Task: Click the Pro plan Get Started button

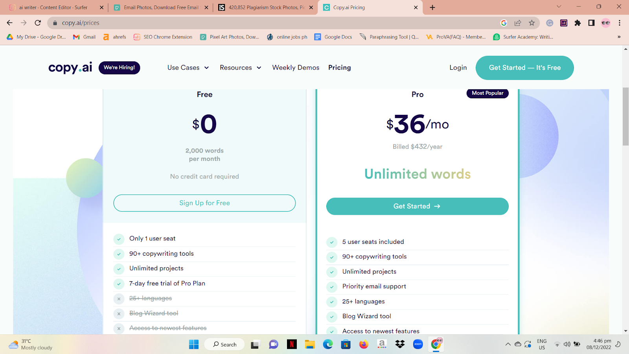Action: 417,206
